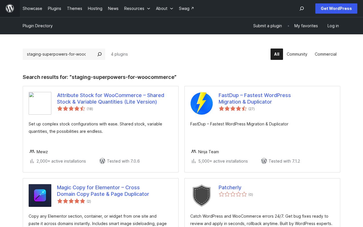
Task: Click the installs chart icon for 2,000+
Action: 32,161
